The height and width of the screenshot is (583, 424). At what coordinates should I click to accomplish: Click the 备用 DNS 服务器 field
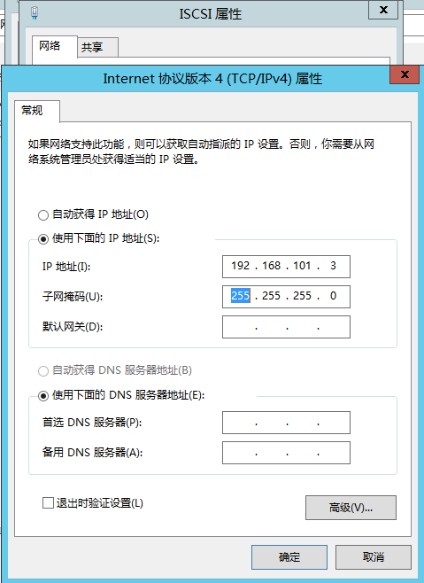tap(286, 453)
